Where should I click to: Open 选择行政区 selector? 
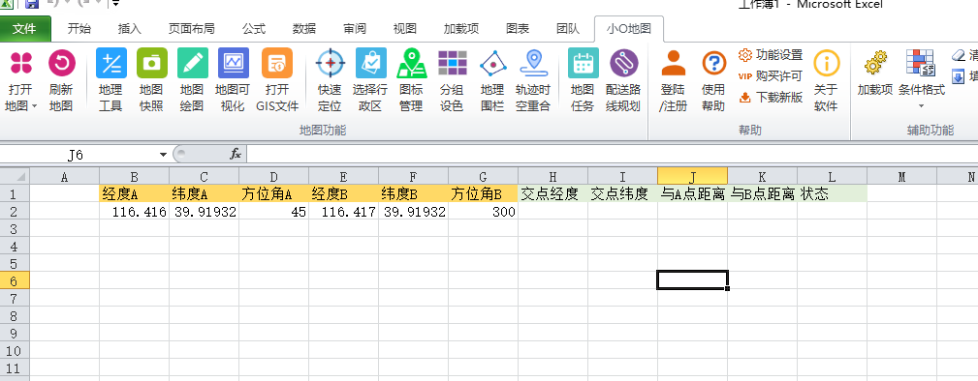[370, 63]
